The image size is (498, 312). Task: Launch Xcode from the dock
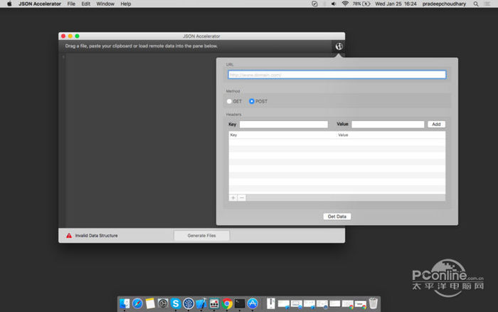pos(201,303)
